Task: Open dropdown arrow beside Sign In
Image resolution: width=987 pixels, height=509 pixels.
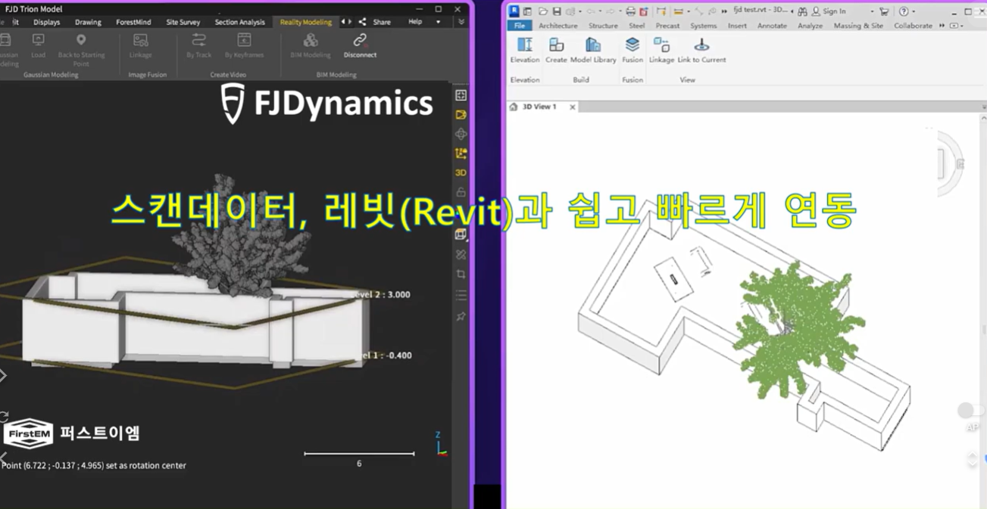Action: [872, 11]
